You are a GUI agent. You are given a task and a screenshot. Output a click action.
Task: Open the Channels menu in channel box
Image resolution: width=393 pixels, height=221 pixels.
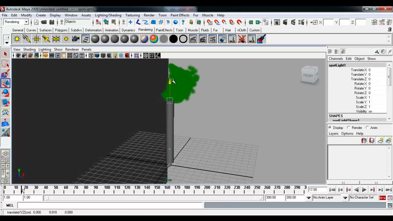coord(336,59)
